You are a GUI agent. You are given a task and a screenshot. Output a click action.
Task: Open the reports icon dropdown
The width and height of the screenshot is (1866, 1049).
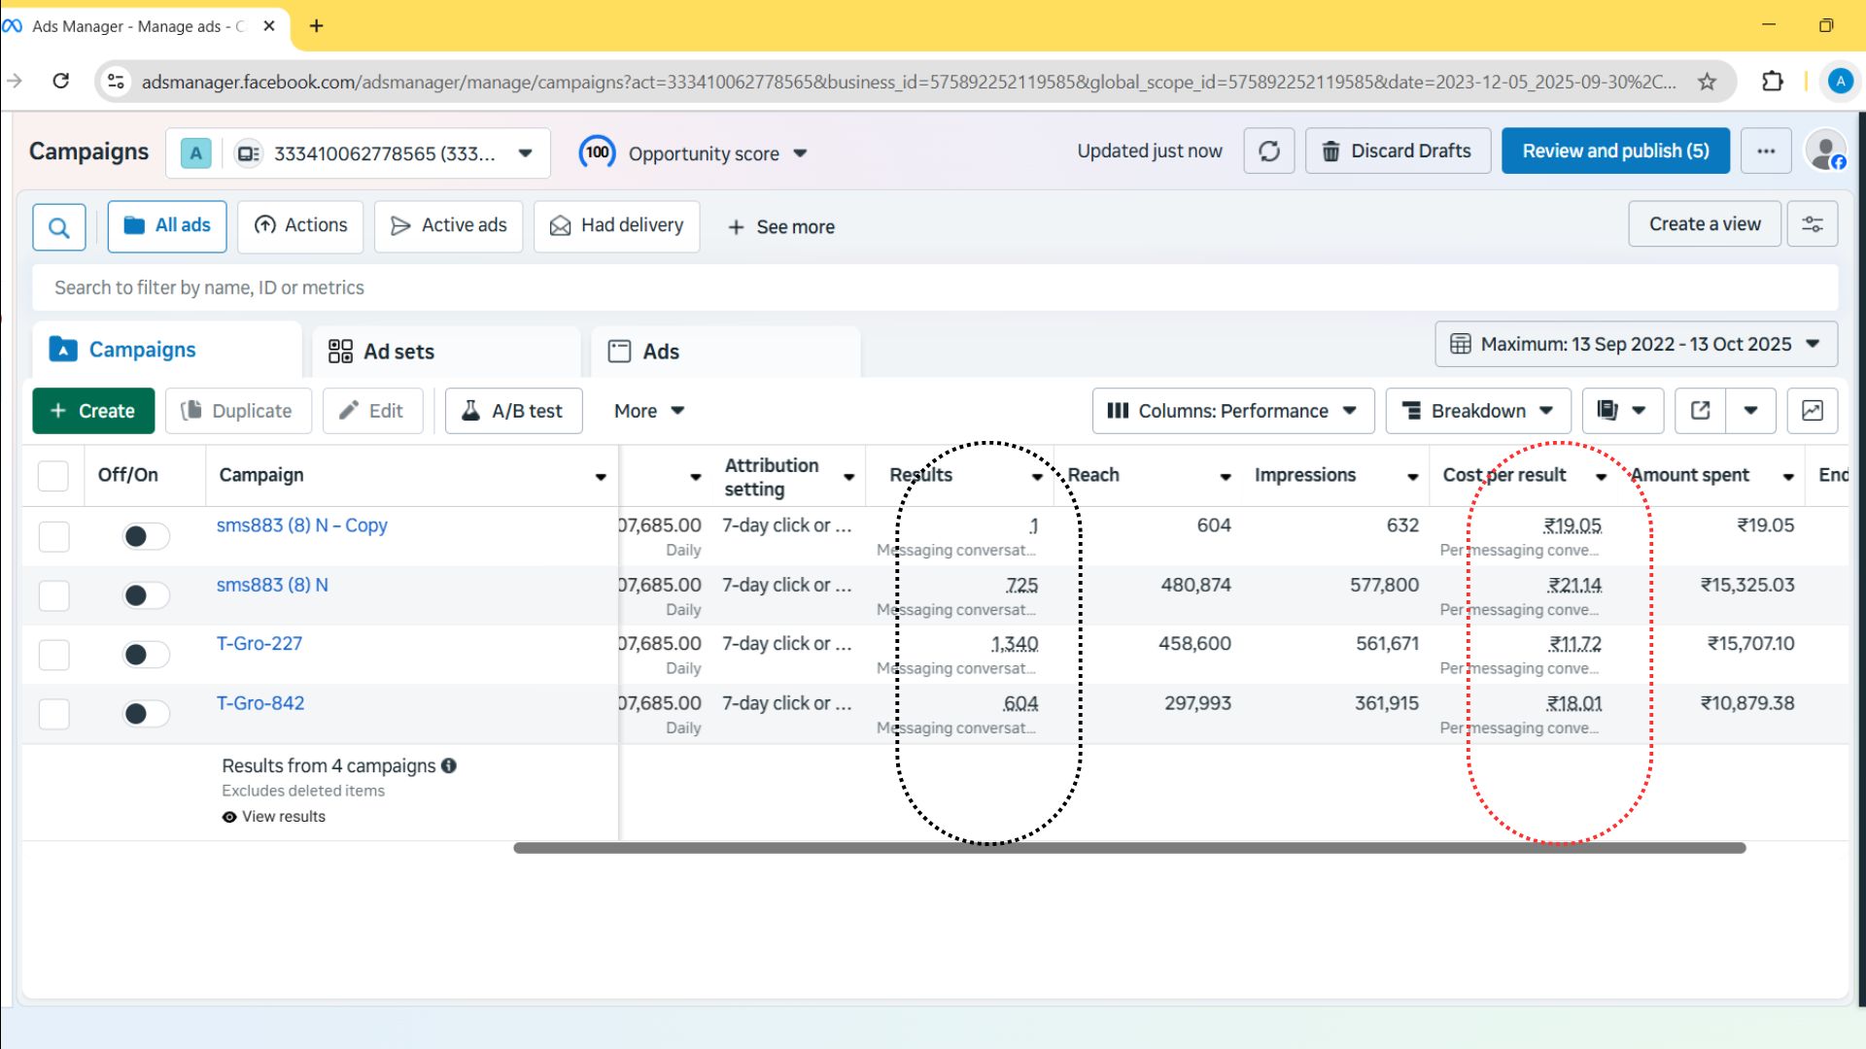(1622, 411)
